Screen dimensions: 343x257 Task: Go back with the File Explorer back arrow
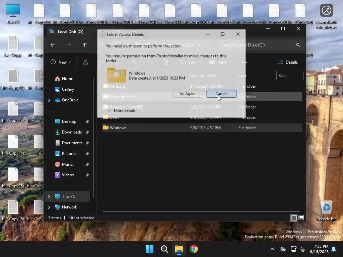click(53, 45)
